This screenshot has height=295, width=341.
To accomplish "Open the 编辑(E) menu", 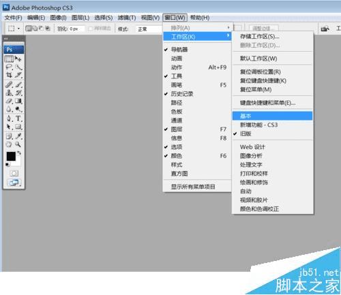I will [36, 18].
